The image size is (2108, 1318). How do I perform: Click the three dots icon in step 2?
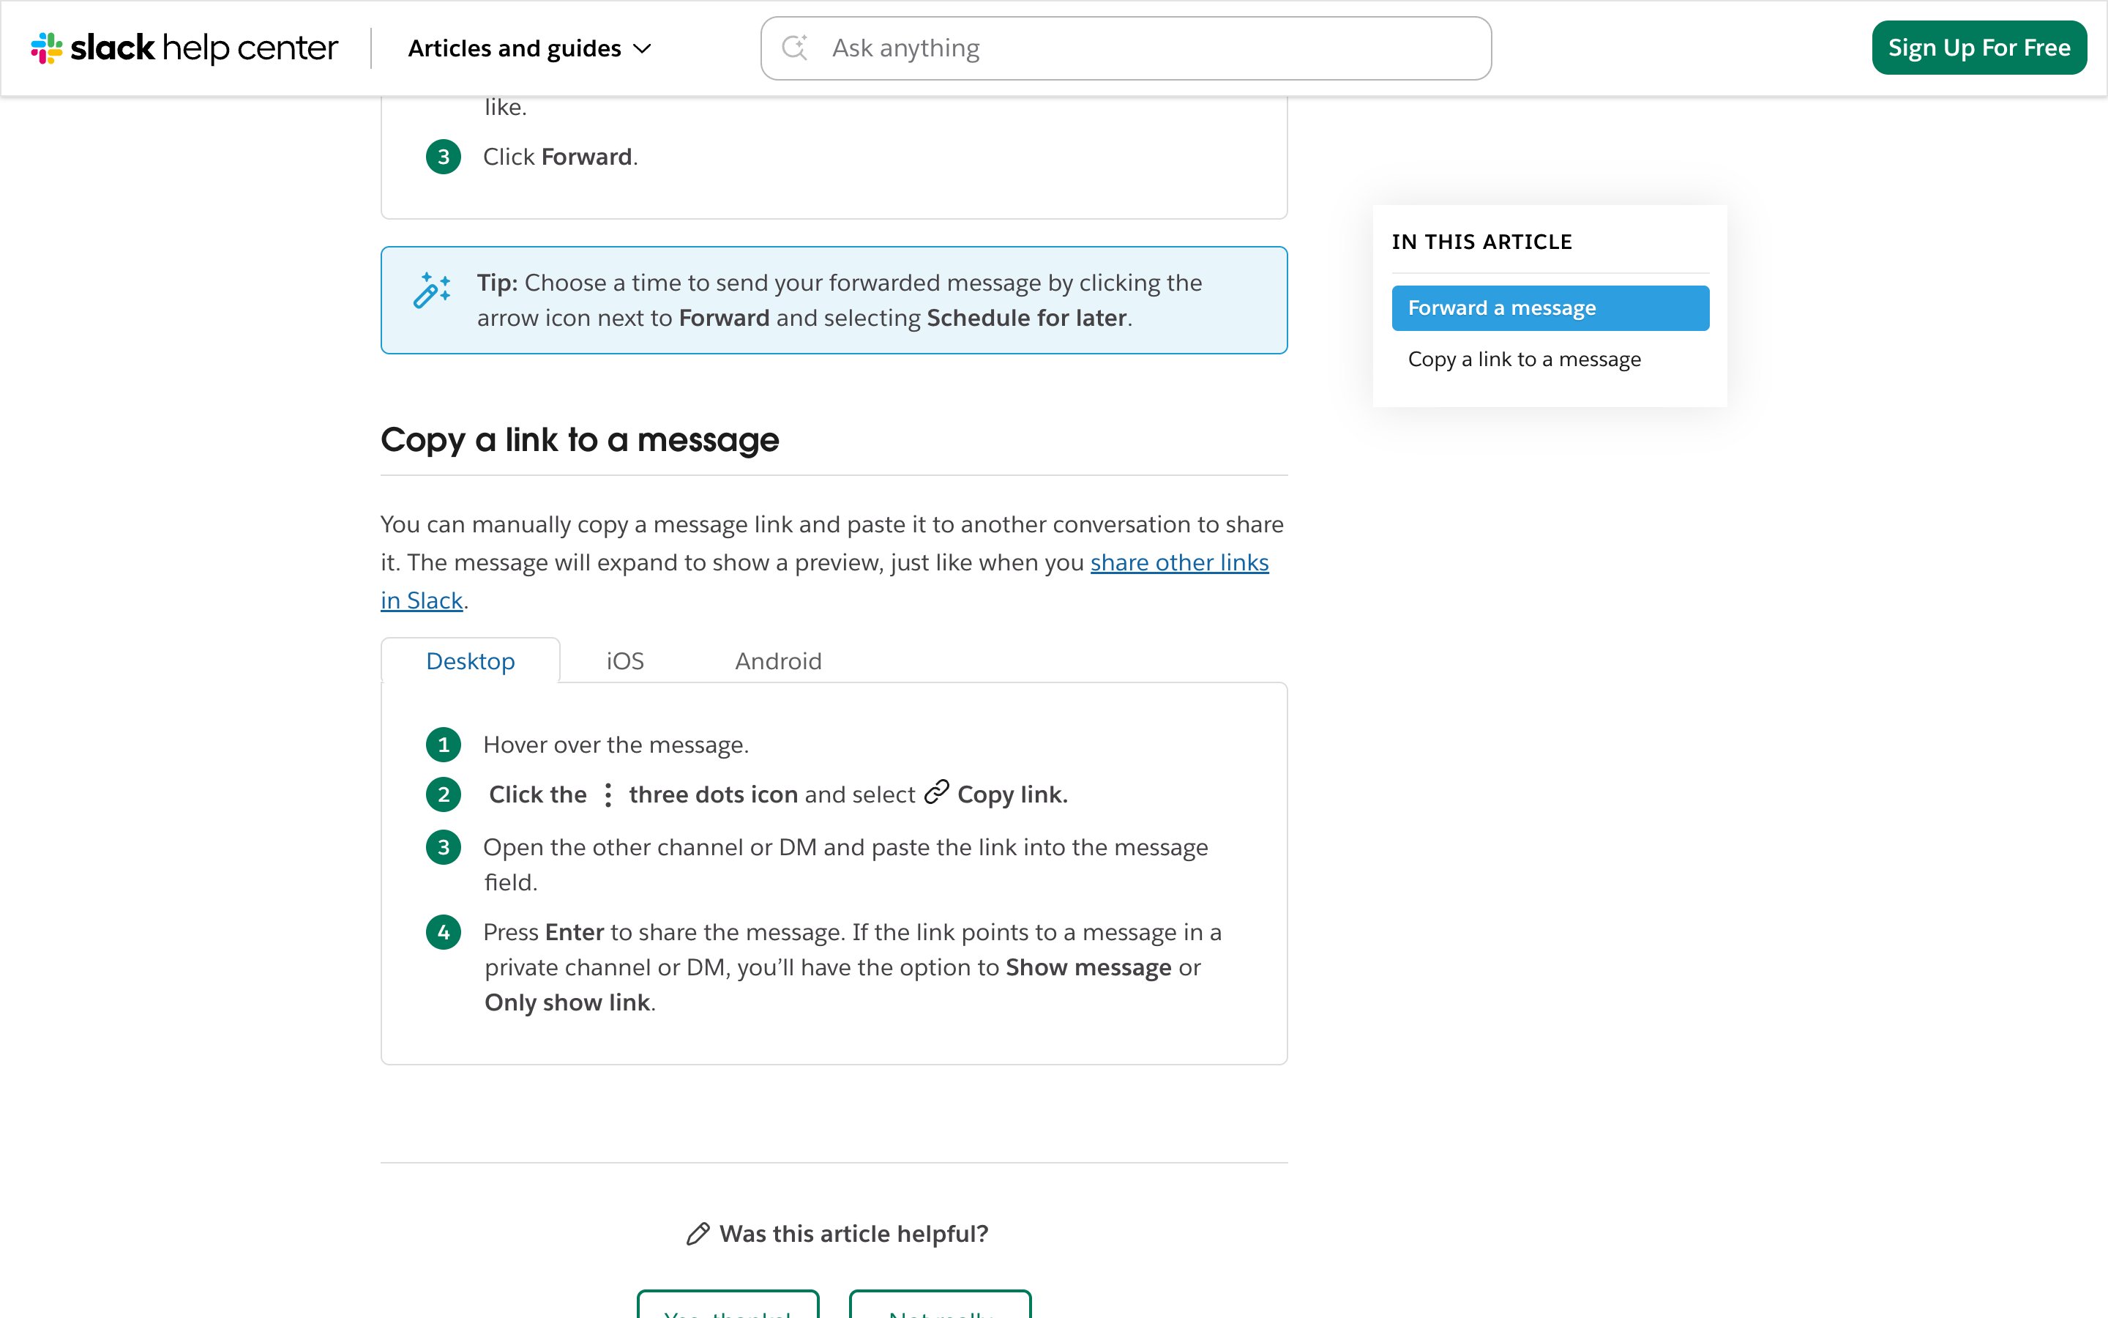608,795
